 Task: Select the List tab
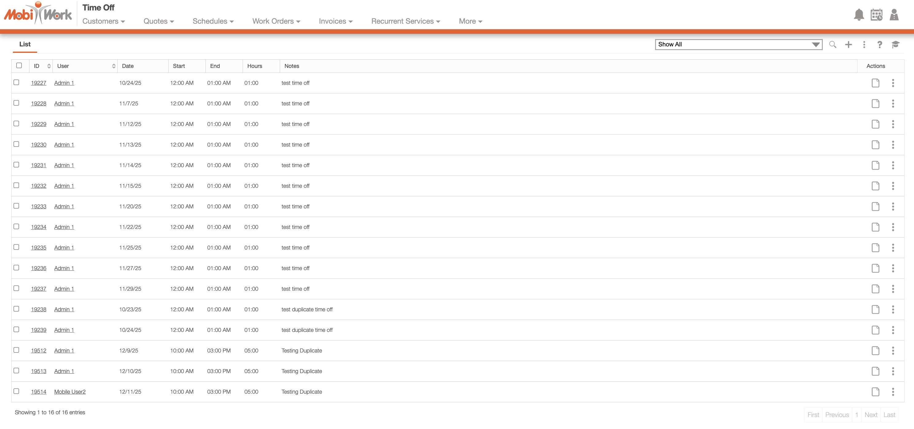tap(25, 44)
